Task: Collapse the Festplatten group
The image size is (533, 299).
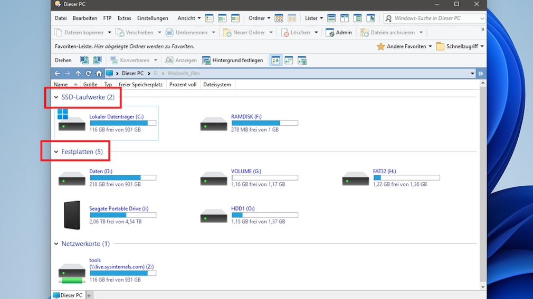Action: [56, 152]
